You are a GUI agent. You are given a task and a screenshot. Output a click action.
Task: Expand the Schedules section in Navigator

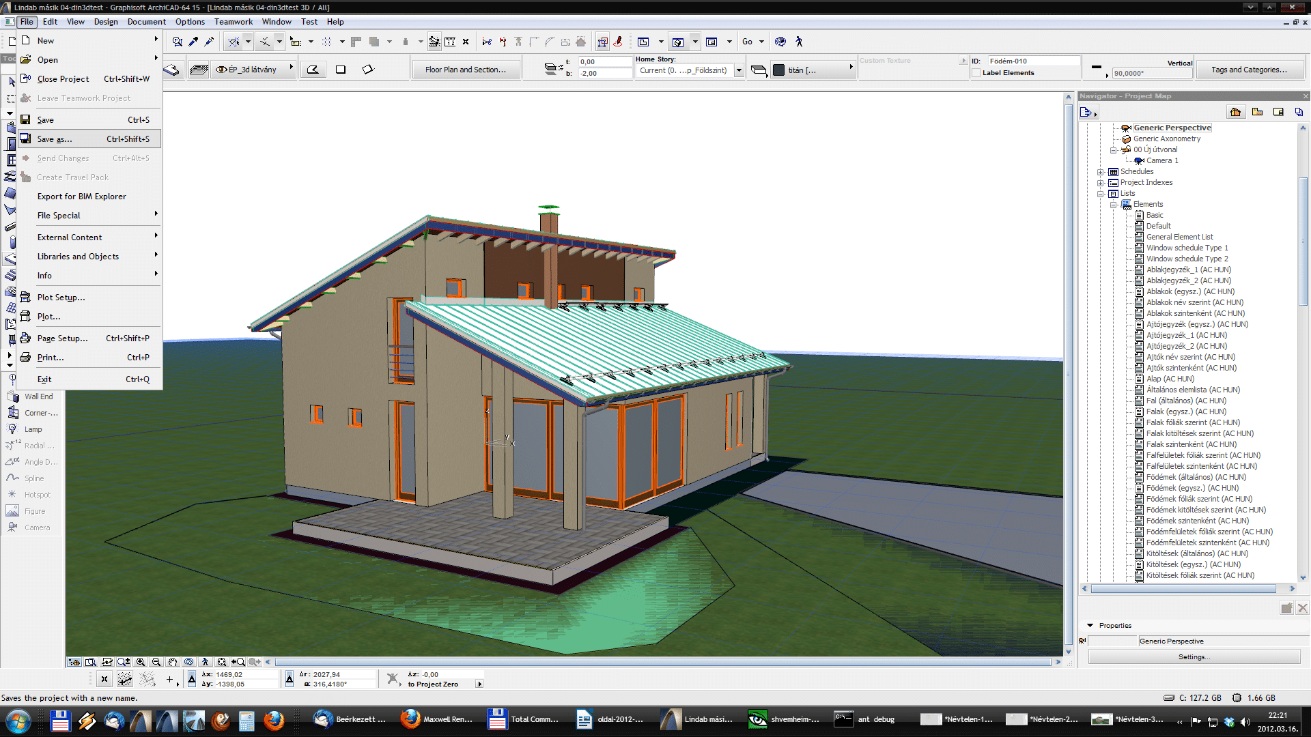[1101, 171]
